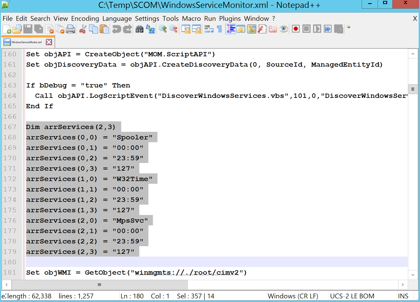Open an existing file

coord(17,29)
